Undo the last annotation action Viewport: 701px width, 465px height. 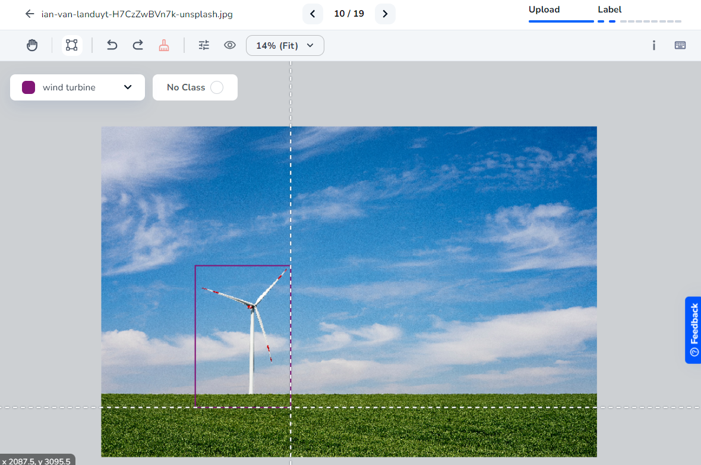(x=112, y=45)
